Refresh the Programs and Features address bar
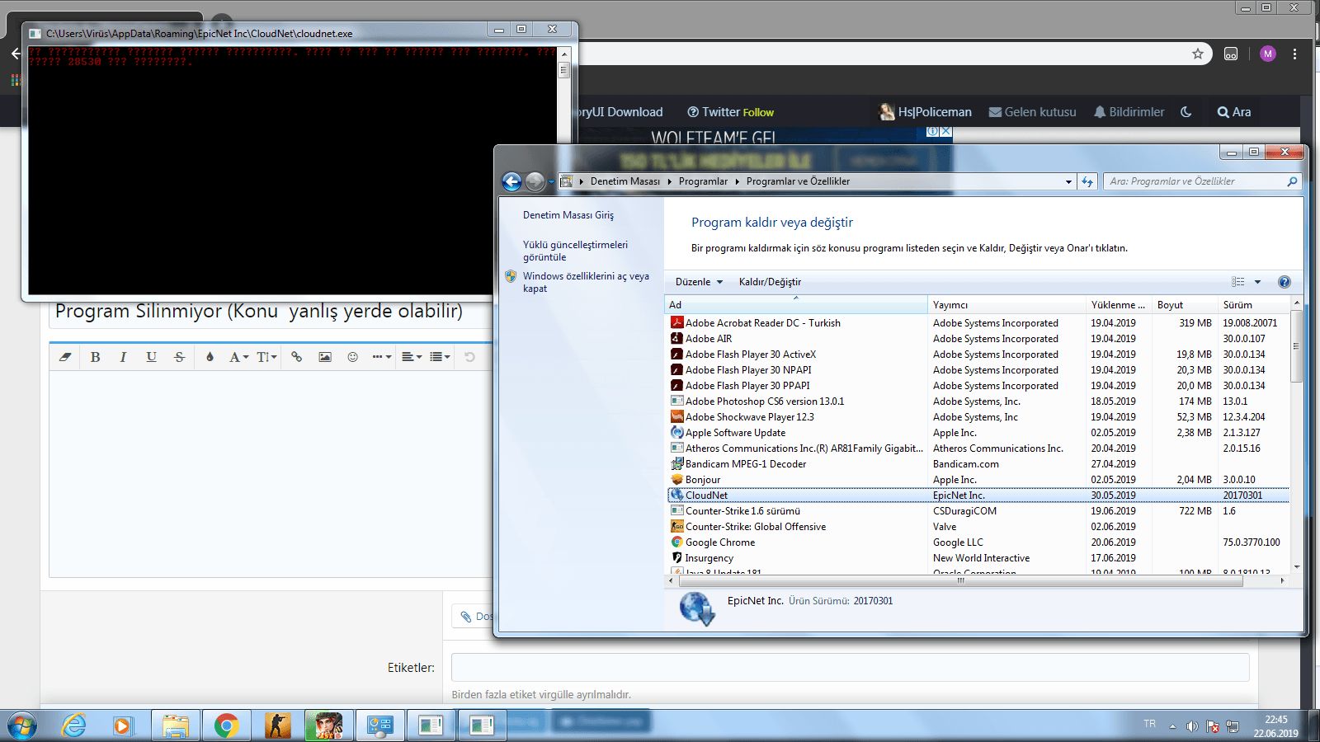 1087,181
